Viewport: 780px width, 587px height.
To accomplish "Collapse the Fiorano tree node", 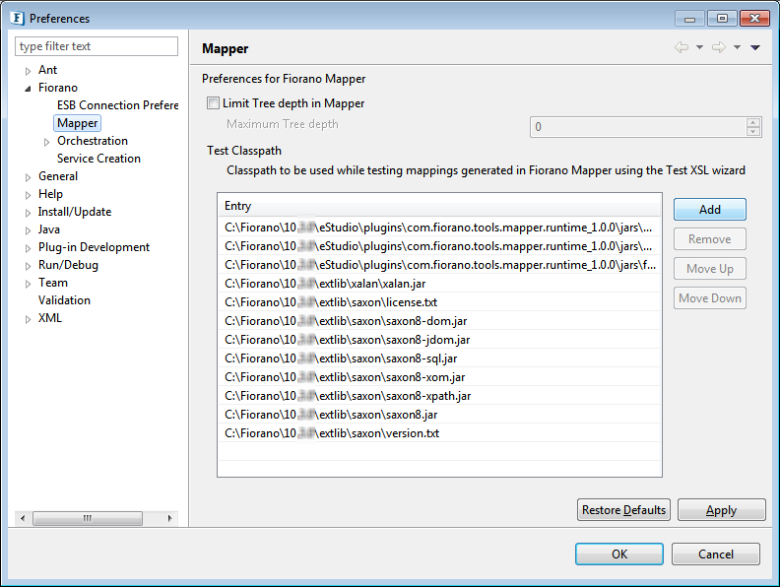I will 28,89.
